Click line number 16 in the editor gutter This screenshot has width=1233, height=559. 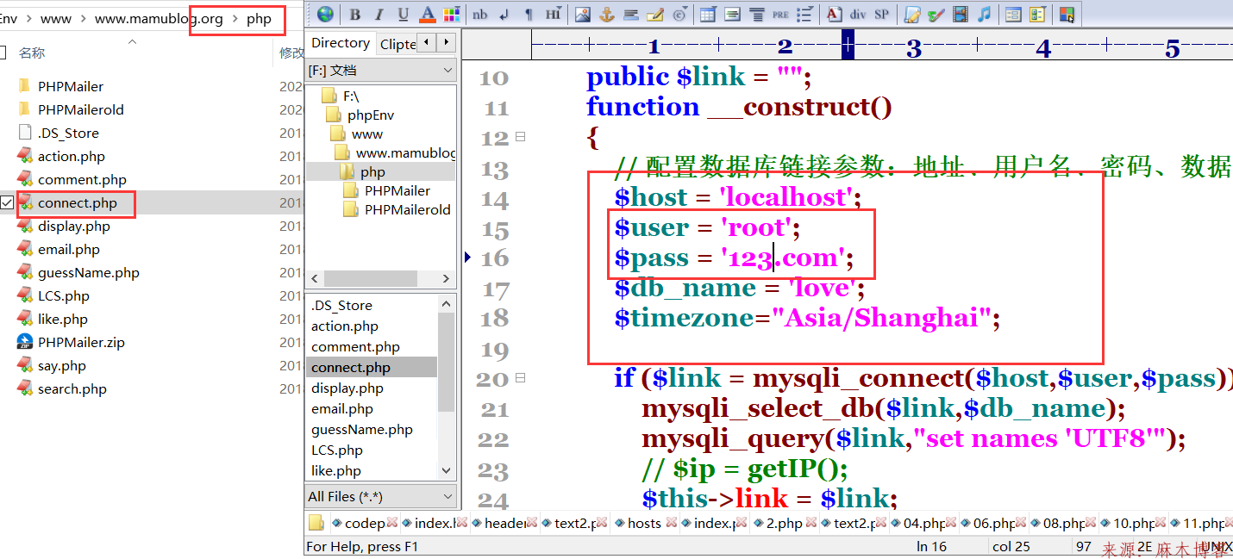pos(494,258)
